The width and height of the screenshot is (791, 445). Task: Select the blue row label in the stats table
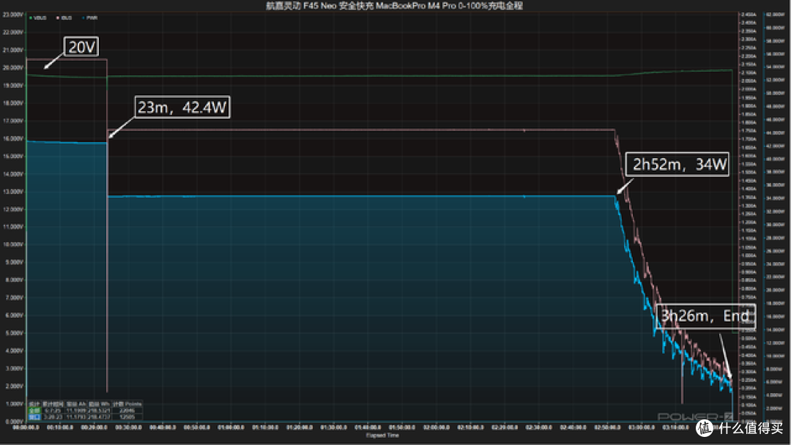34,416
